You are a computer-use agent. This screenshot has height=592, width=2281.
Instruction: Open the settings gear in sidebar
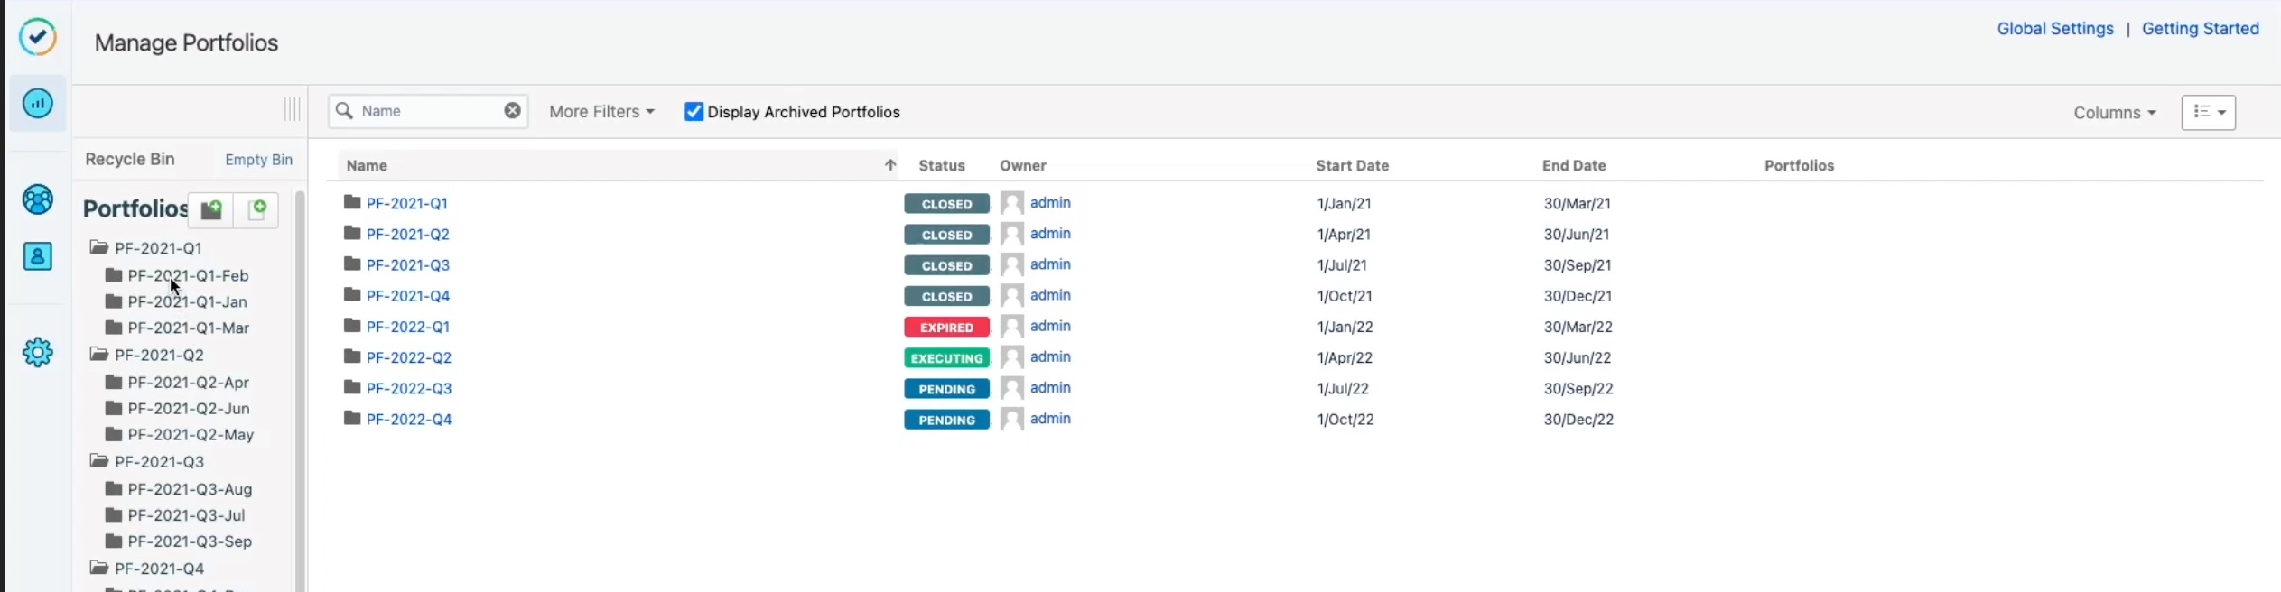(x=37, y=352)
